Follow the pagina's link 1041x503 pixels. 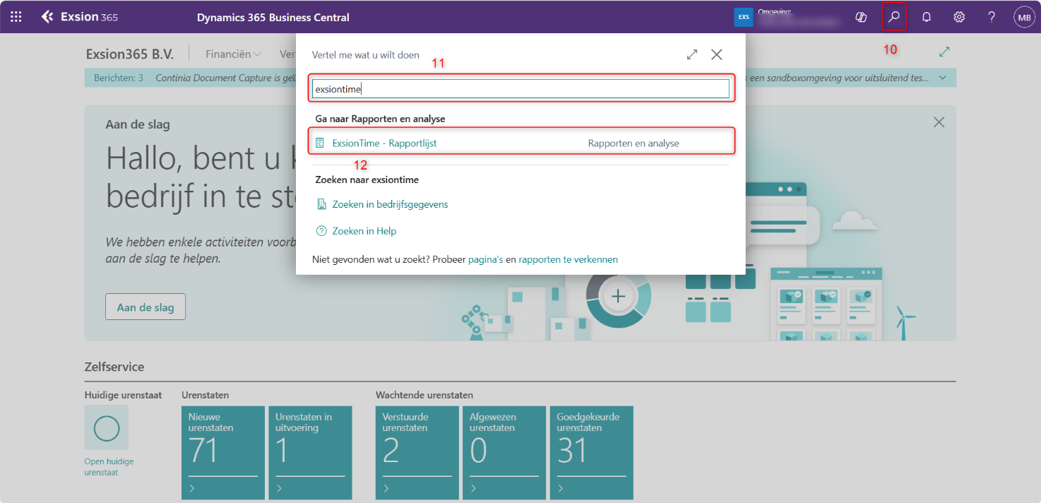pos(485,259)
